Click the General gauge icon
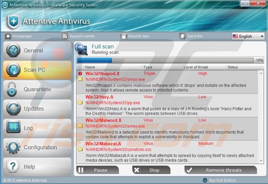268x184 pixels. (x=13, y=50)
